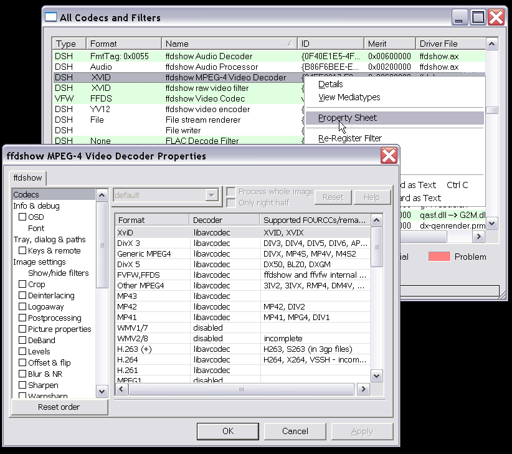Click the settings list up scroll arrow
Screen dimensions: 512x454
(102, 195)
